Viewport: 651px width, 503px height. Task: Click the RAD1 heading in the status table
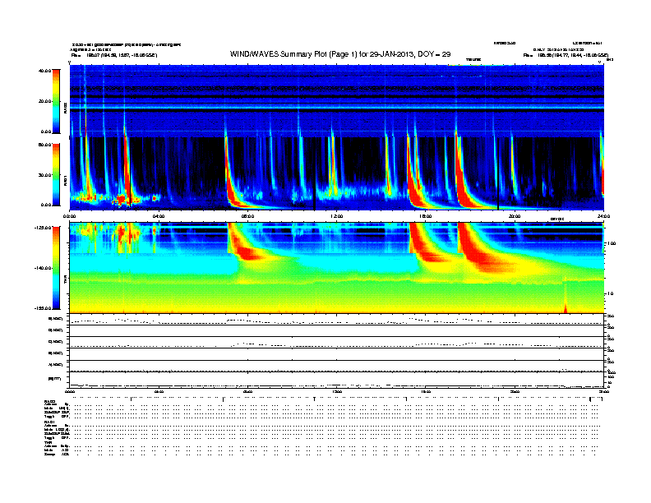click(x=50, y=422)
